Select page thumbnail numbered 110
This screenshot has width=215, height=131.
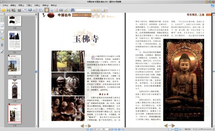15,21
